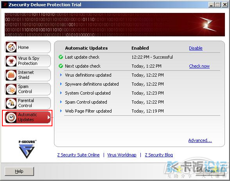
Task: Open the Virus & Spy Protection section label
Action: [29, 61]
